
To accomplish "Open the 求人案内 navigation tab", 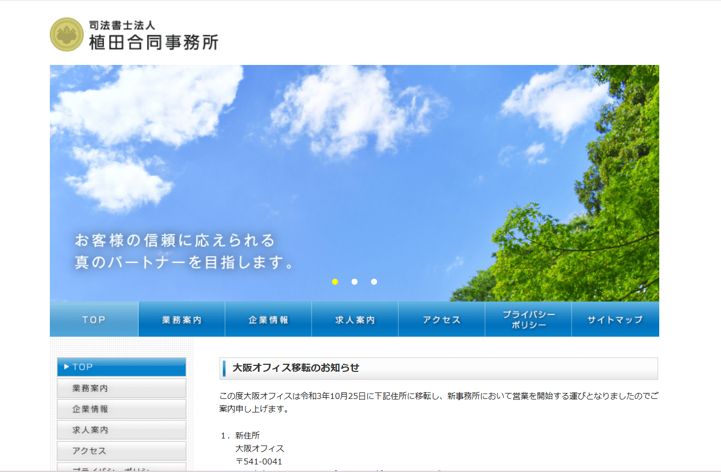I will (354, 319).
